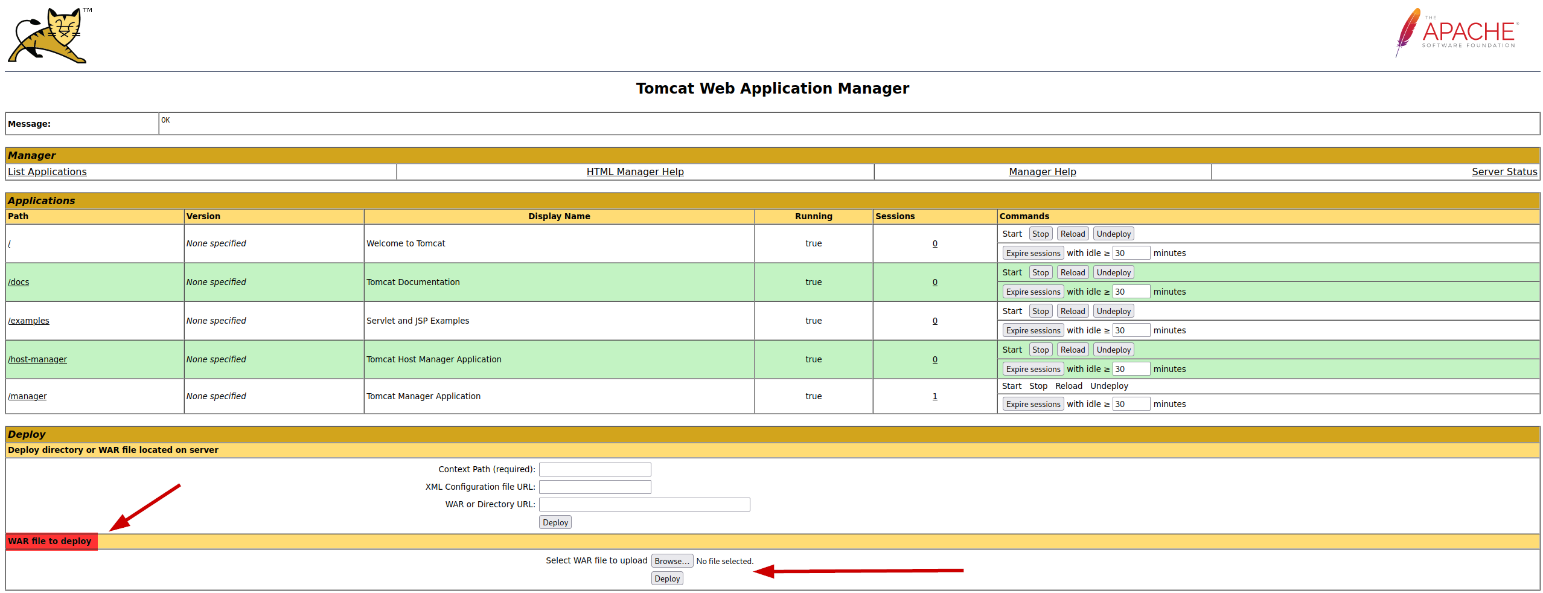Click the 'Display Name' column header
Image resolution: width=1543 pixels, height=593 pixels.
coord(559,216)
